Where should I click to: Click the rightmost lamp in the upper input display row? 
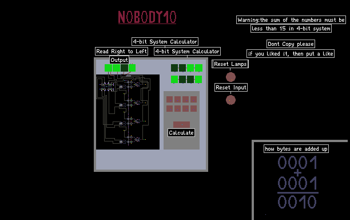tap(198, 68)
